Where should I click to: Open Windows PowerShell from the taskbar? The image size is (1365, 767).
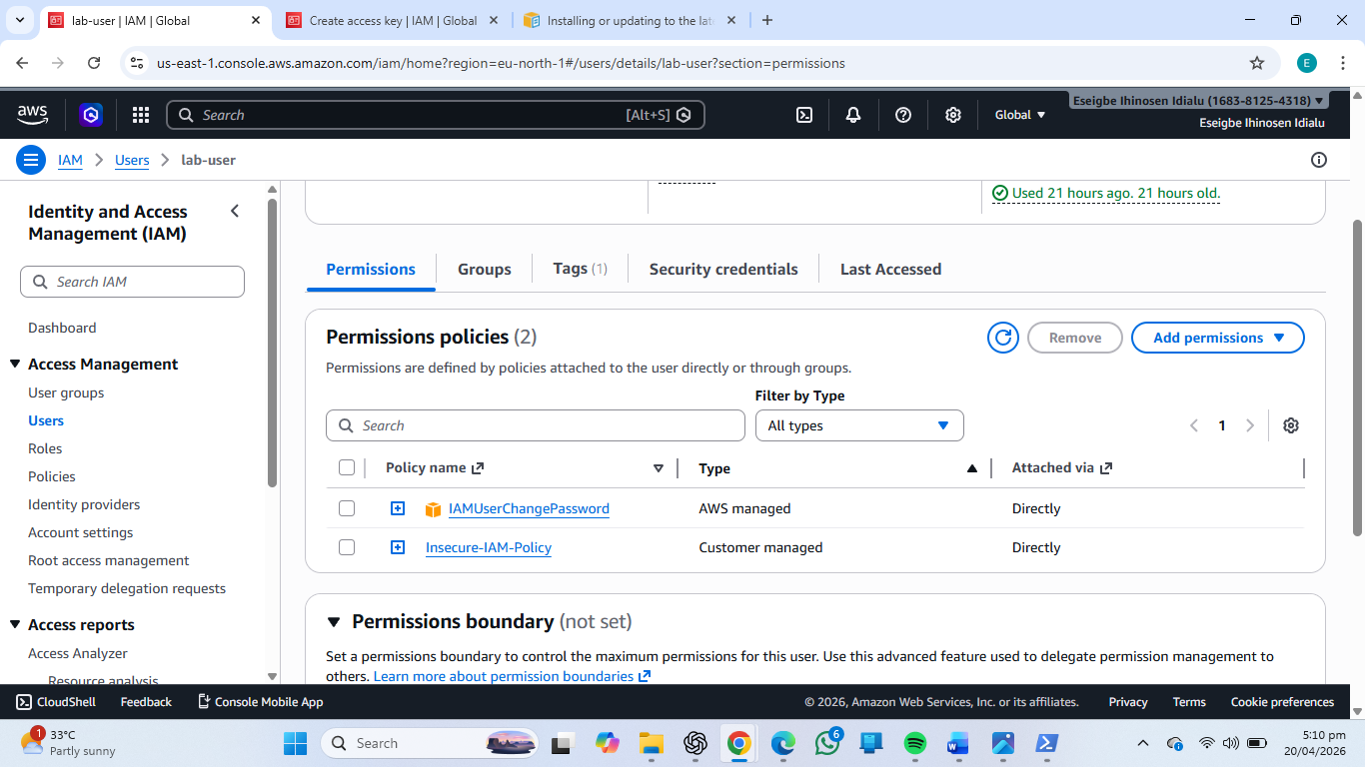pyautogui.click(x=1046, y=743)
